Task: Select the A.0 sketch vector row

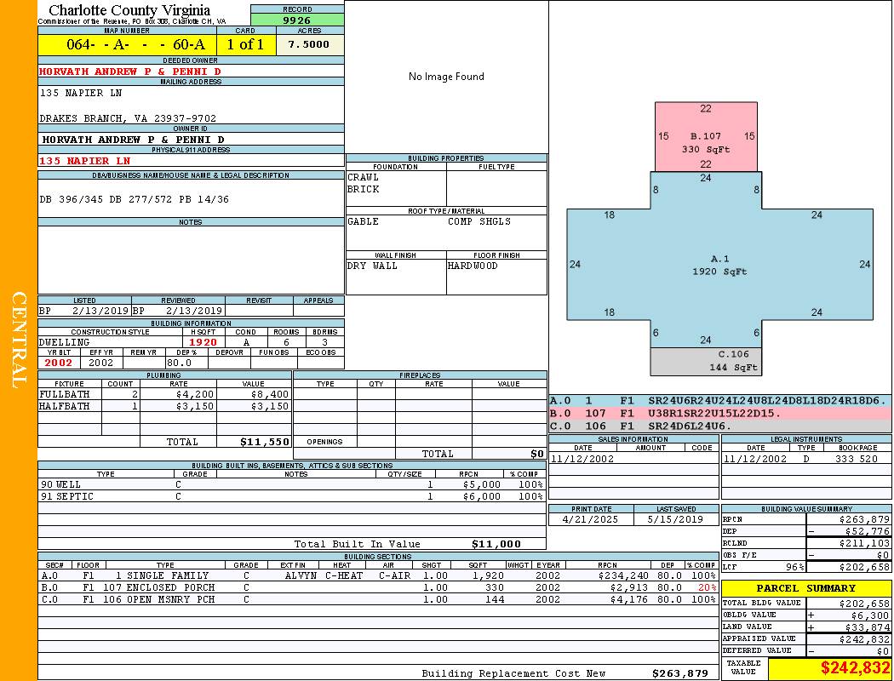Action: pyautogui.click(x=720, y=401)
